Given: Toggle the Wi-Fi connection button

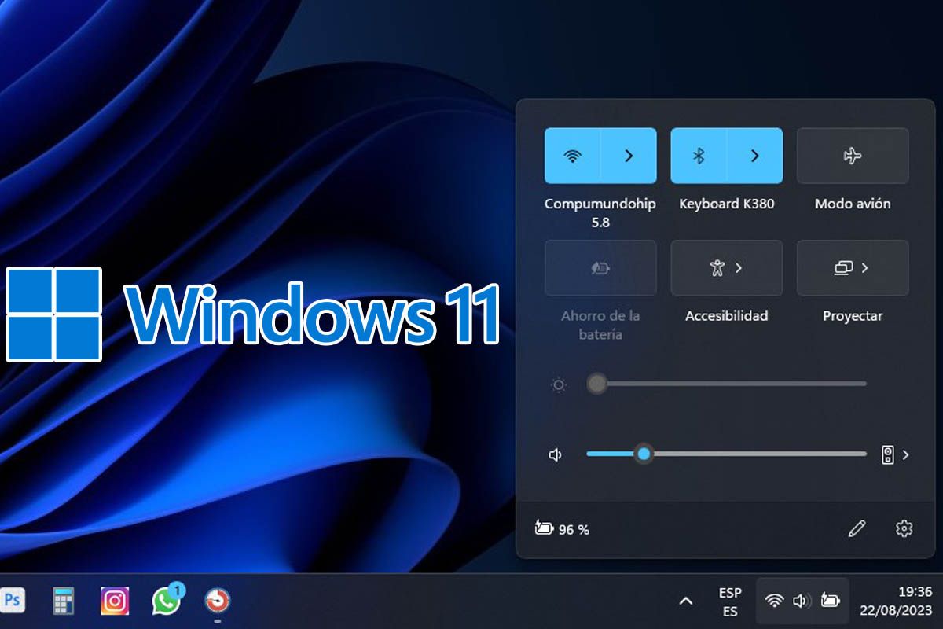Looking at the screenshot, I should (573, 156).
